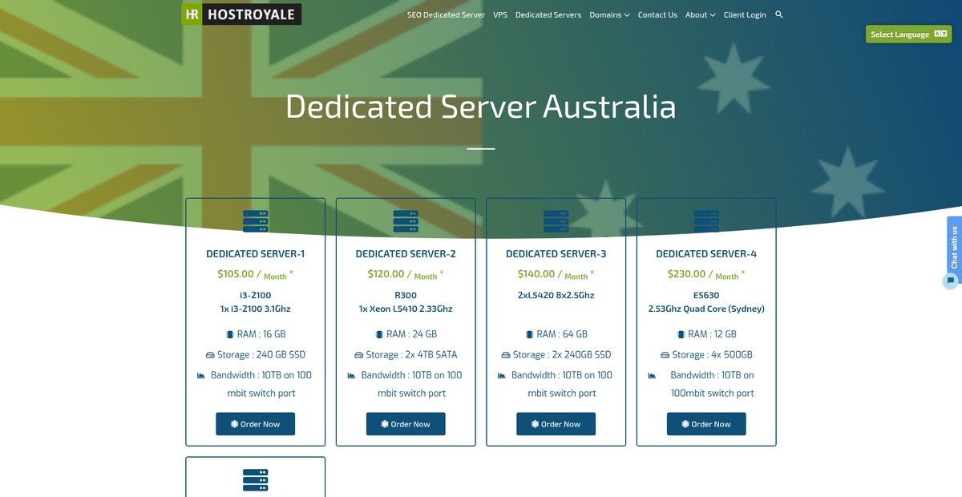Order Now for Dedicated Server-3
Image resolution: width=962 pixels, height=497 pixels.
(x=556, y=424)
